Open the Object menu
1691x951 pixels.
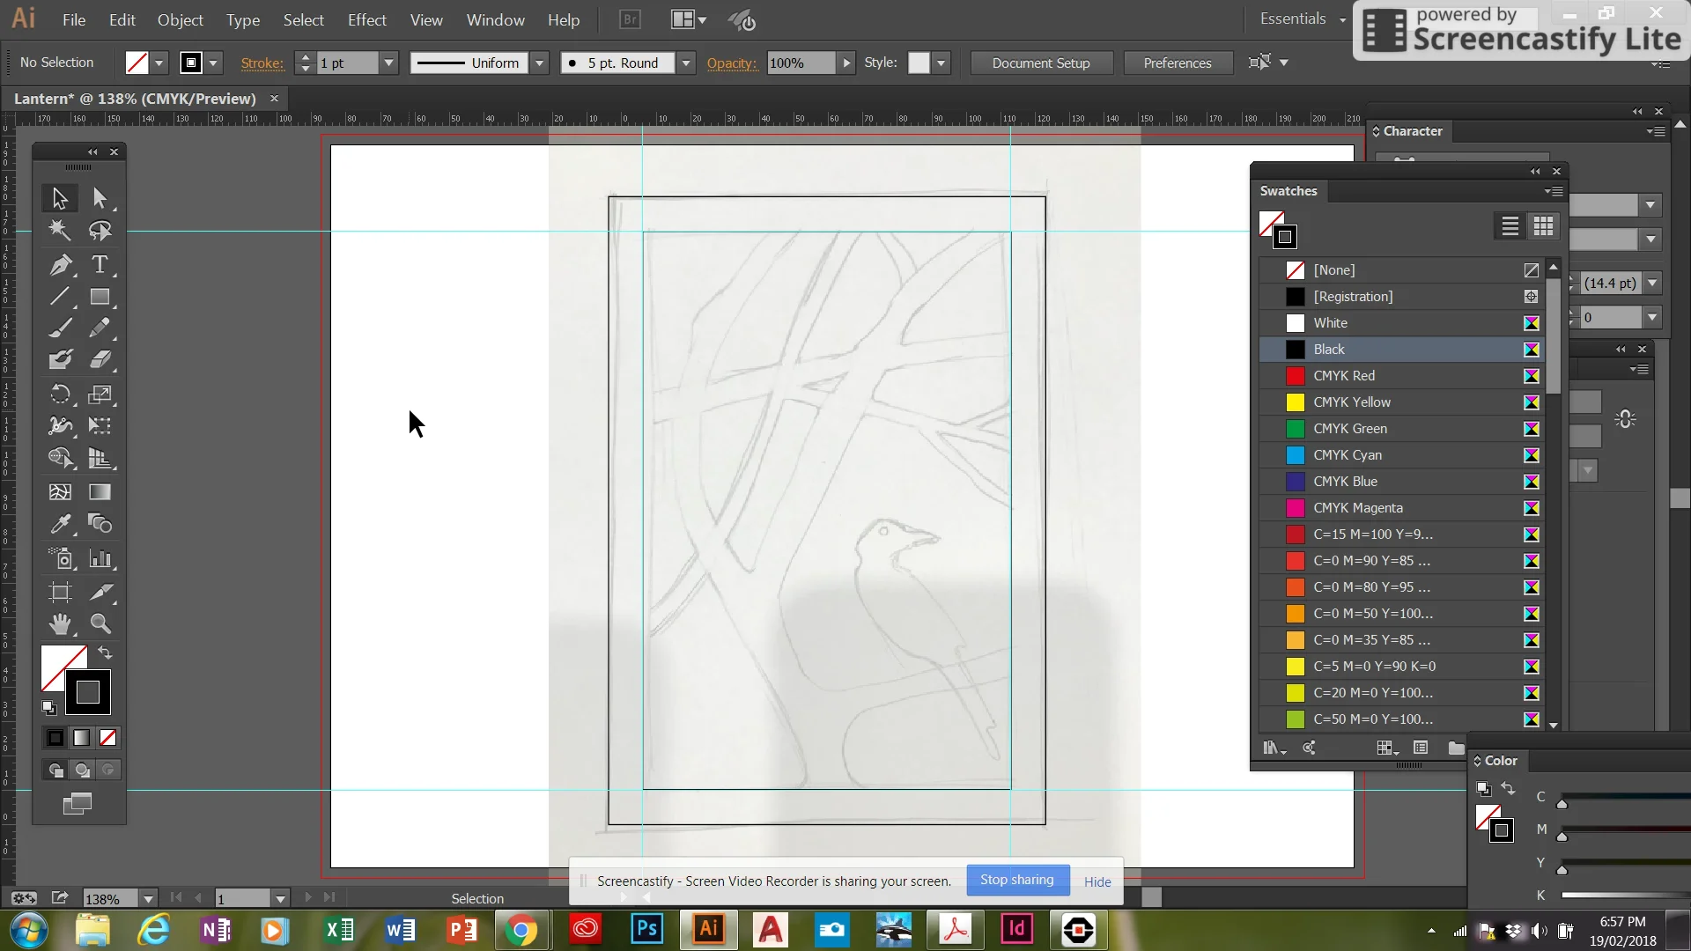(180, 19)
